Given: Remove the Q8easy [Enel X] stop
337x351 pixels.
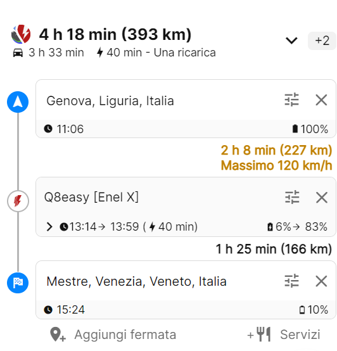Looking at the screenshot, I should 322,198.
